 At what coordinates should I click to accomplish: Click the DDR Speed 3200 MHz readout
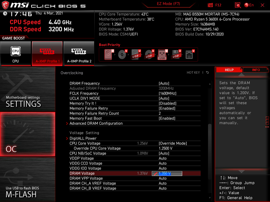pos(42,29)
